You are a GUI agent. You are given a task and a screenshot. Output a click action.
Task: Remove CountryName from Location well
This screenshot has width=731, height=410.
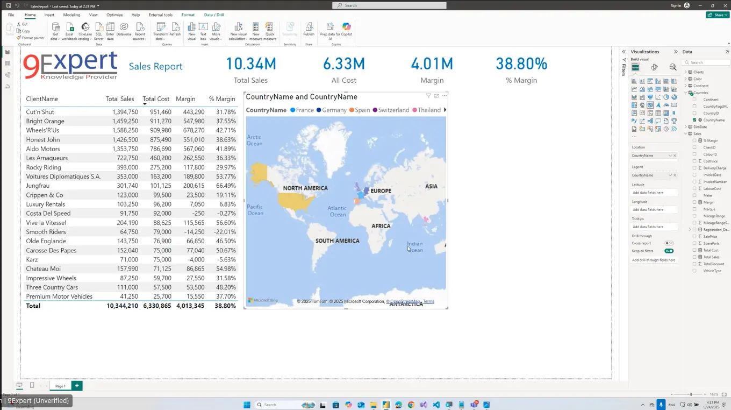point(675,155)
